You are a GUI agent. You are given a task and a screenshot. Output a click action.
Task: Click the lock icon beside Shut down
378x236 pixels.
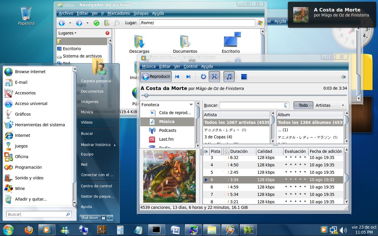103,218
